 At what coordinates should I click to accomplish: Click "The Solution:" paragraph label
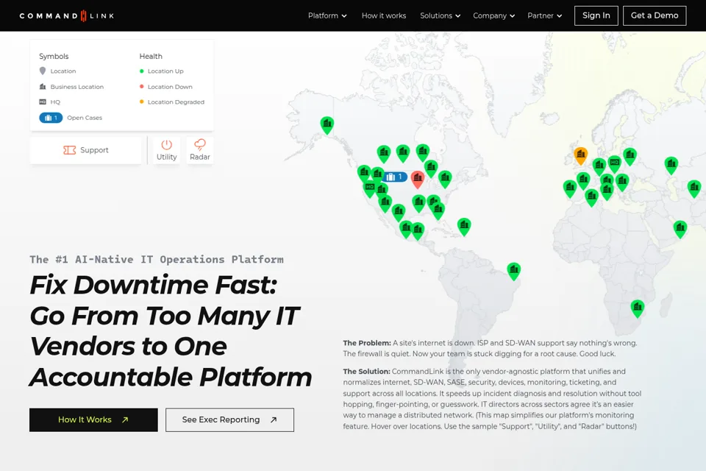coord(366,372)
